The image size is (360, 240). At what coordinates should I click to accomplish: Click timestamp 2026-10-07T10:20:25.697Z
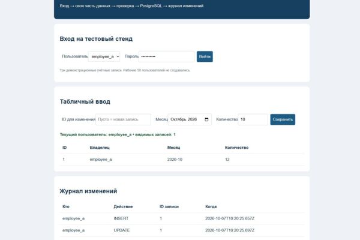[230, 230]
